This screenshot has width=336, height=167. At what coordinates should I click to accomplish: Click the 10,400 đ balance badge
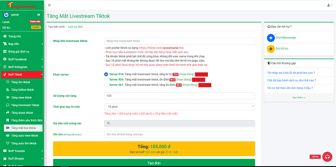[x=36, y=27]
